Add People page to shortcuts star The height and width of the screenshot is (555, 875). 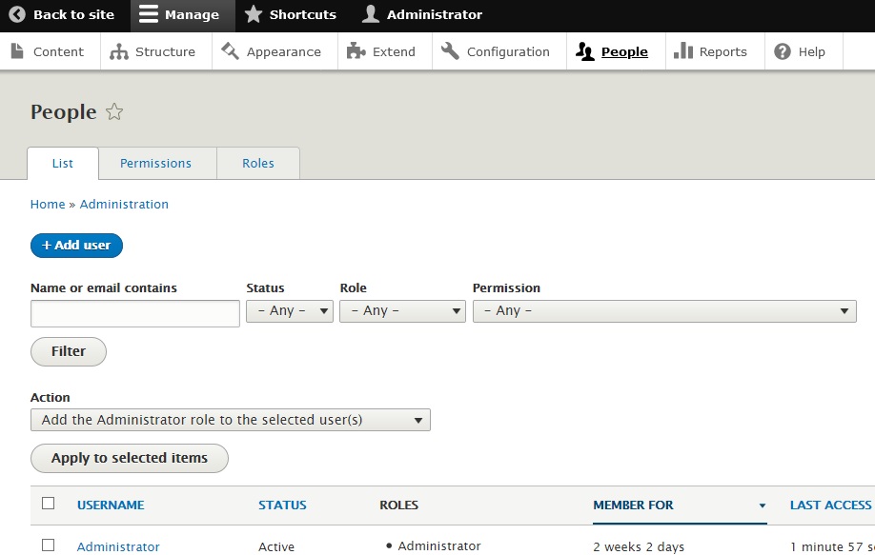(114, 112)
